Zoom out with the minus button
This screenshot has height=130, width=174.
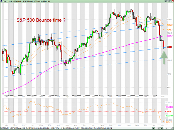169,128
